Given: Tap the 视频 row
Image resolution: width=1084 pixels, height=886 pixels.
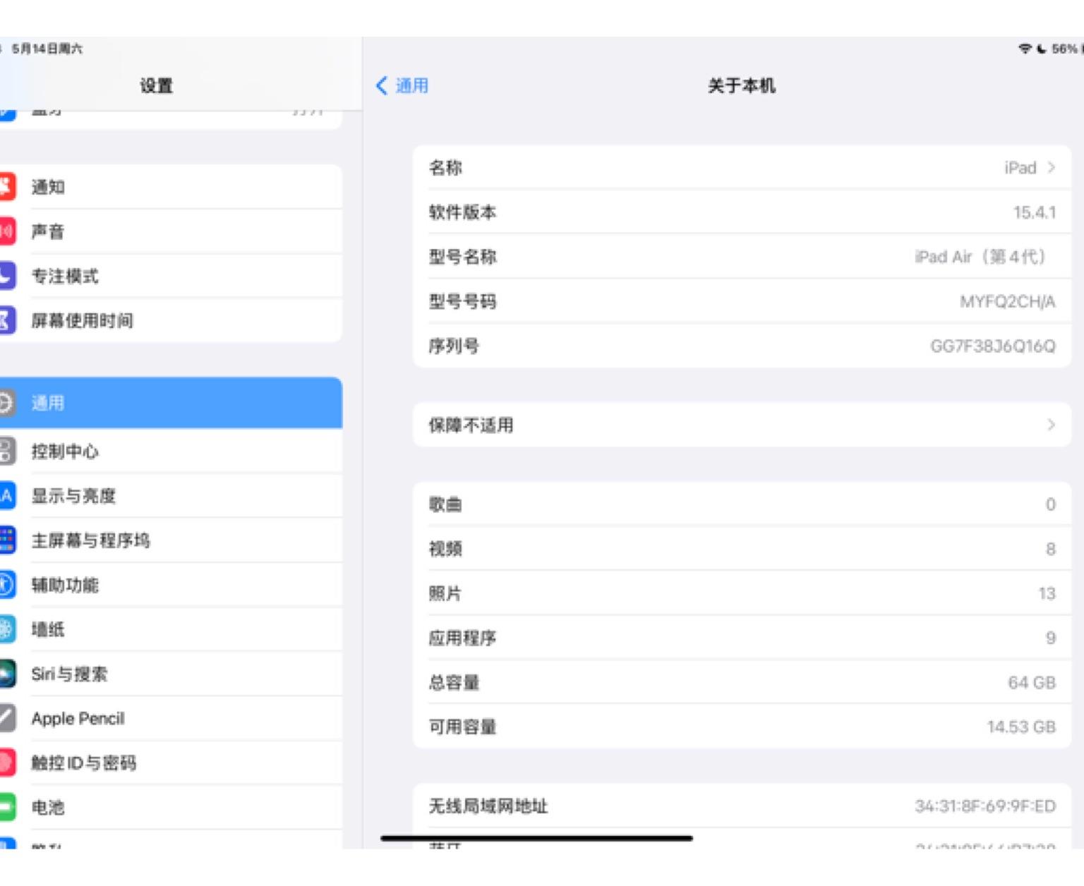Looking at the screenshot, I should [x=742, y=549].
